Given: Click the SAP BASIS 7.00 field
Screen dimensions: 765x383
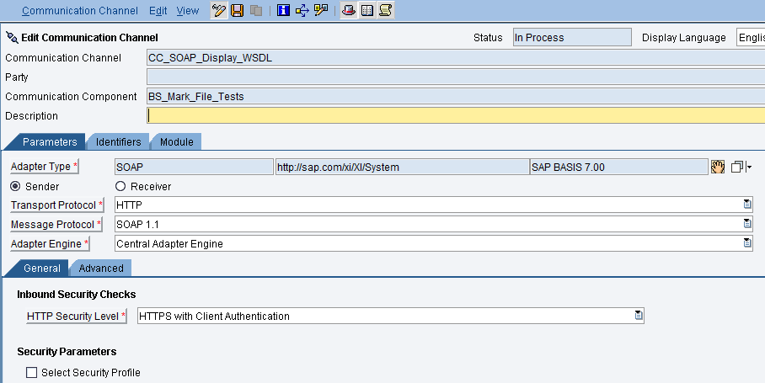Looking at the screenshot, I should click(618, 167).
